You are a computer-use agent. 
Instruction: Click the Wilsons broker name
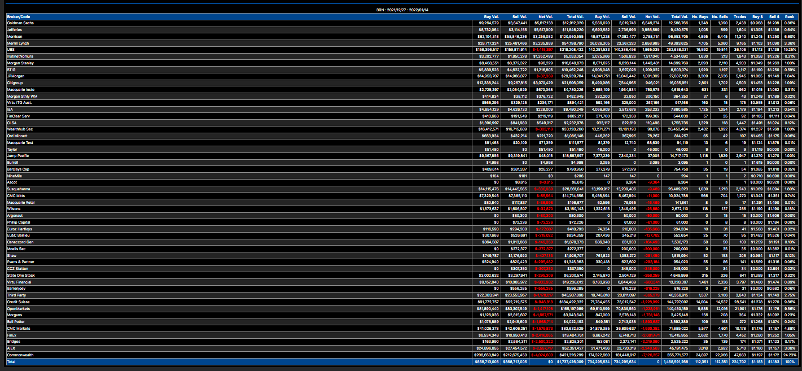(x=14, y=209)
